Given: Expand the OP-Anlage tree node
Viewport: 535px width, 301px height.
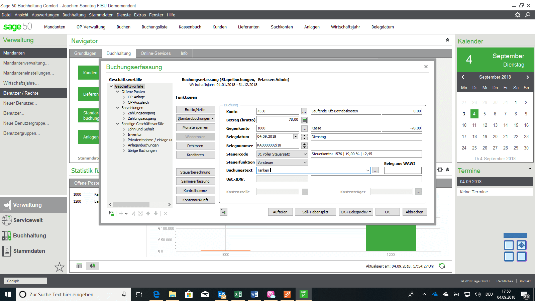Looking at the screenshot, I should [x=124, y=97].
